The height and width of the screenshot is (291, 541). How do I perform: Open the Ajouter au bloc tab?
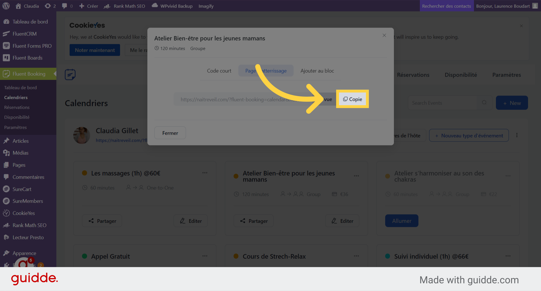click(317, 71)
